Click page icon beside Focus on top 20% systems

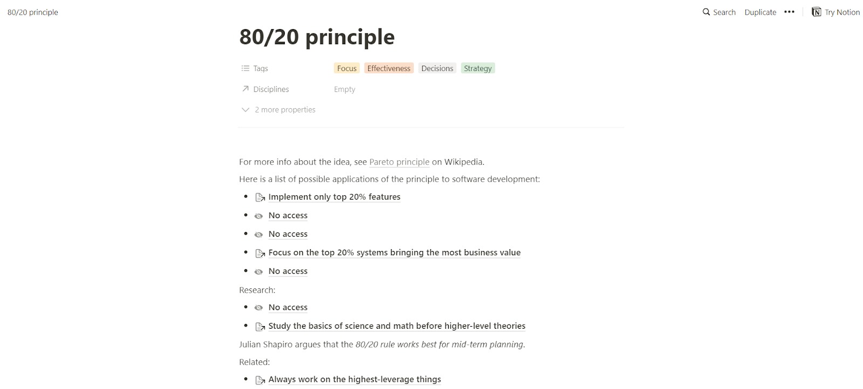tap(260, 253)
